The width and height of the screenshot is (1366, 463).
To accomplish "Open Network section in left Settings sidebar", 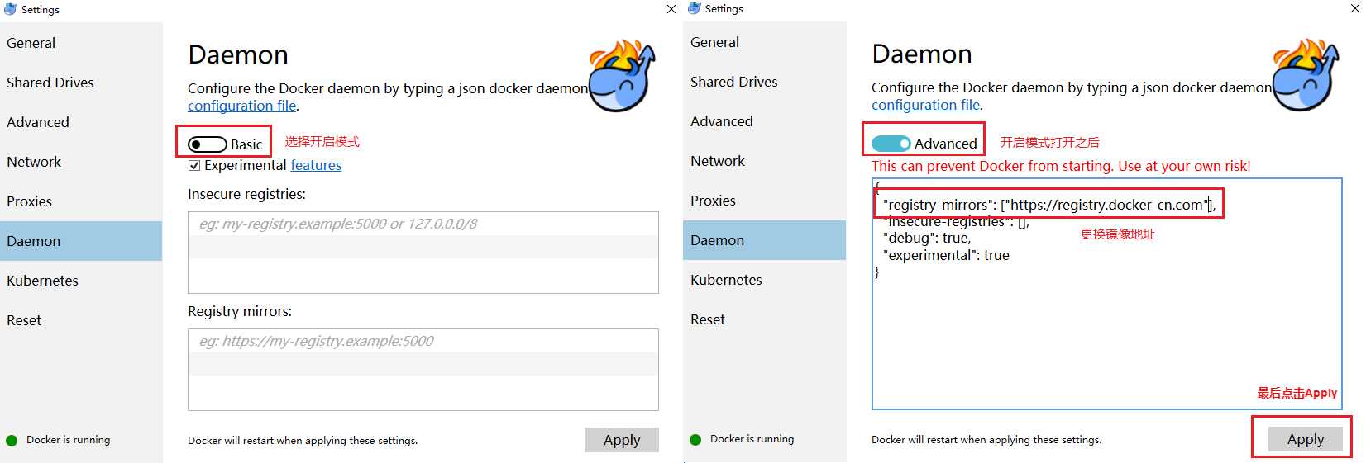I will tap(81, 162).
